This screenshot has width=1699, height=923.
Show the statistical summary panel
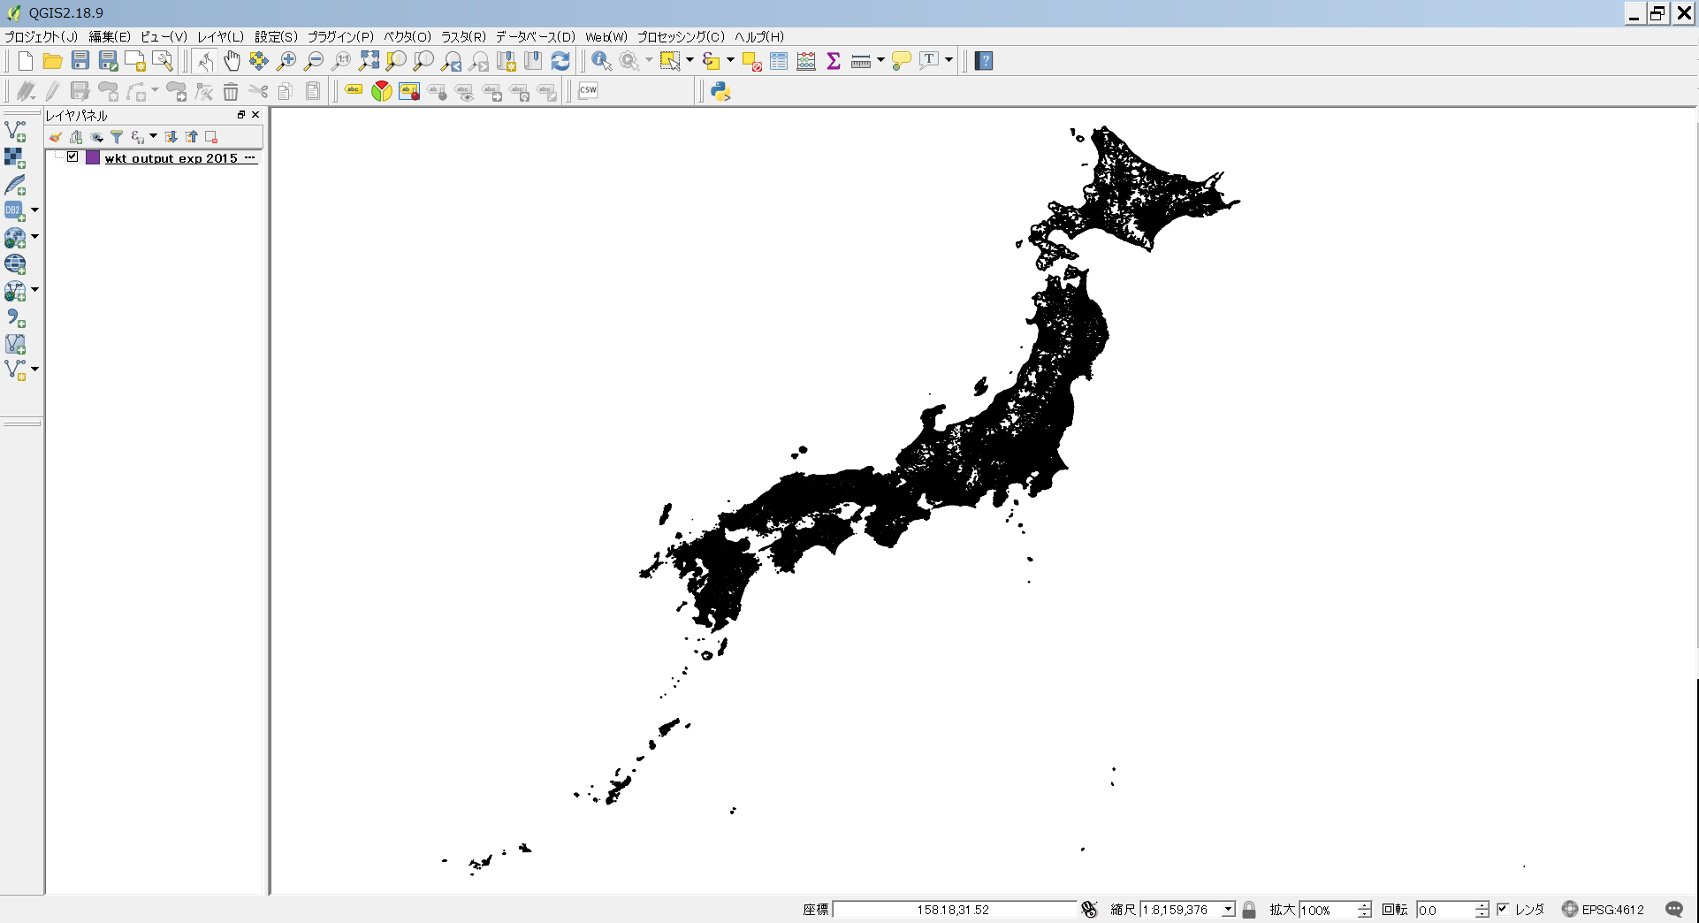[x=833, y=60]
